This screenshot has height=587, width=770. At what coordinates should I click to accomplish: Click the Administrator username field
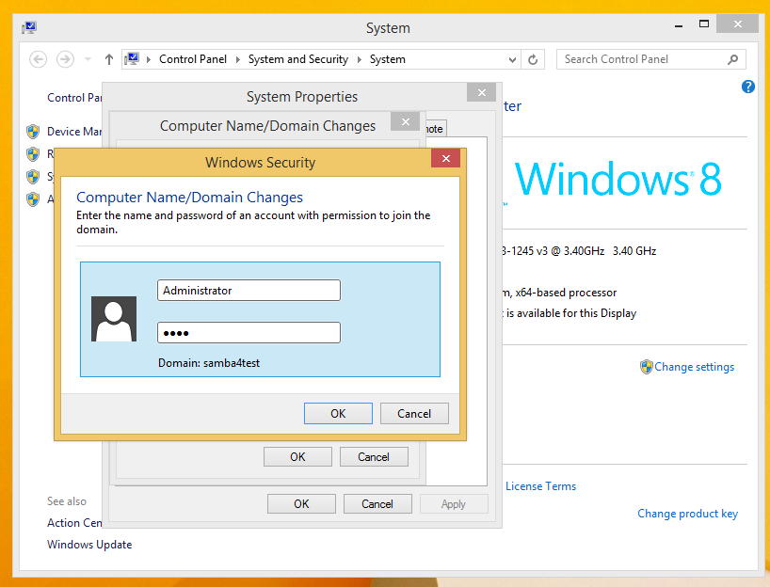(249, 291)
